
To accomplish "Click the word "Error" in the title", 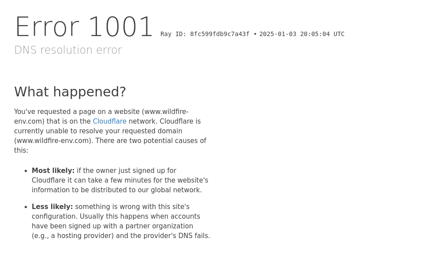I will pyautogui.click(x=47, y=27).
